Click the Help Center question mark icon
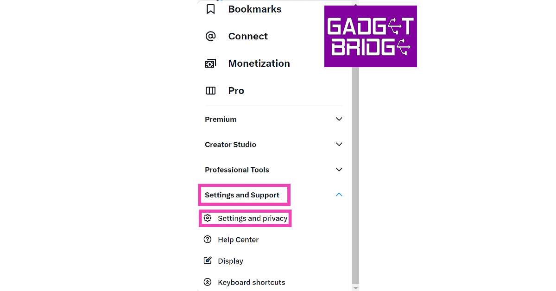 pyautogui.click(x=208, y=240)
